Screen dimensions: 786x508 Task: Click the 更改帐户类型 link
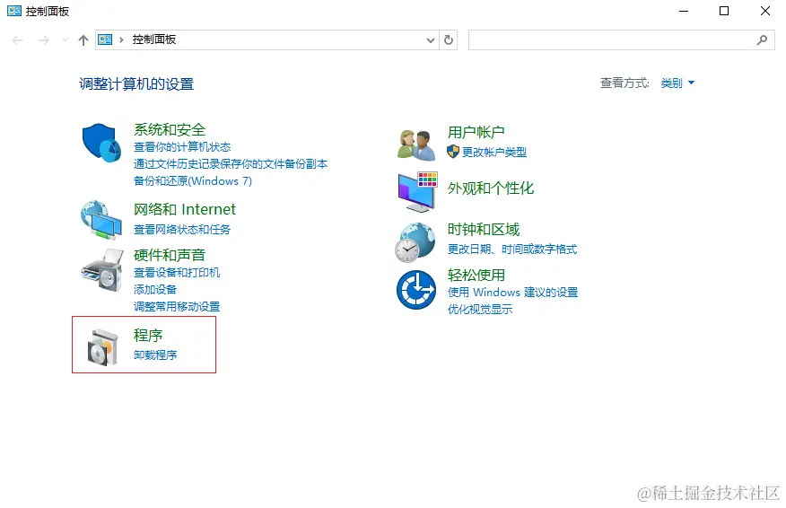click(494, 152)
